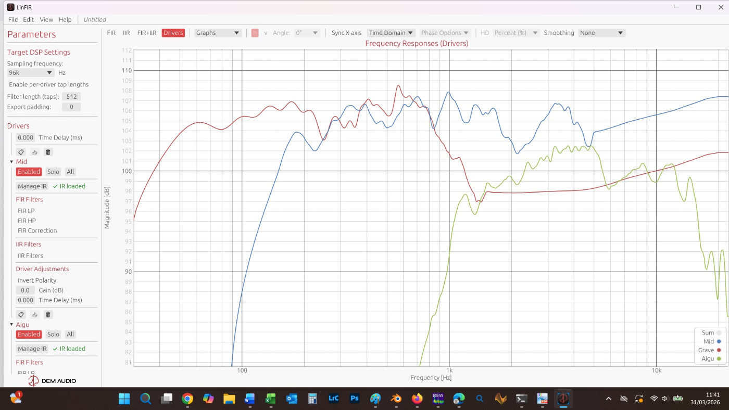
Task: Click the Filter length taps field
Action: point(71,97)
